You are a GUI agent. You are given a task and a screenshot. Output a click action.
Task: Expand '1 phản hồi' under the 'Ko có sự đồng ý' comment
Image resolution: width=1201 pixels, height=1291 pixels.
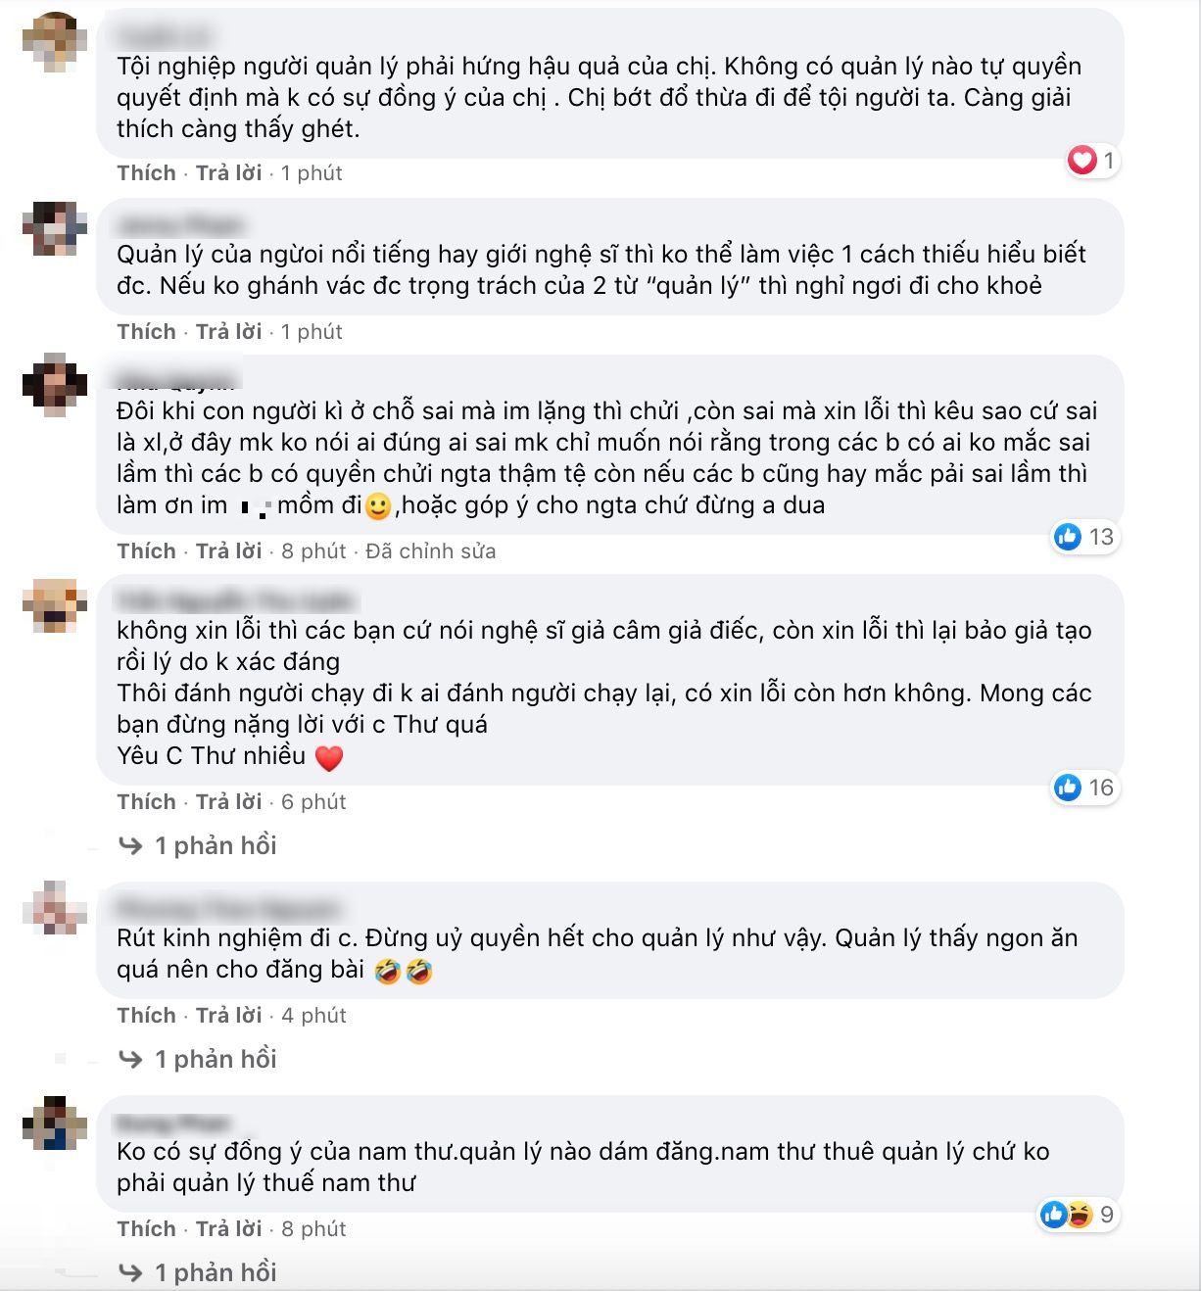216,1272
